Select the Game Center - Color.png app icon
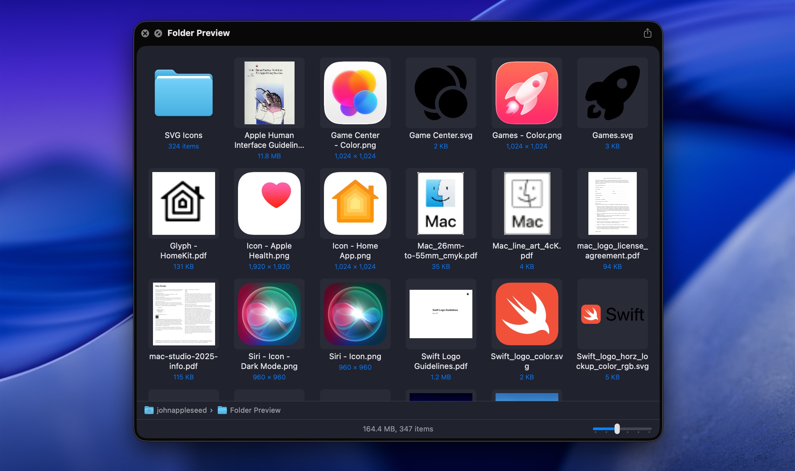The width and height of the screenshot is (795, 471). click(355, 93)
